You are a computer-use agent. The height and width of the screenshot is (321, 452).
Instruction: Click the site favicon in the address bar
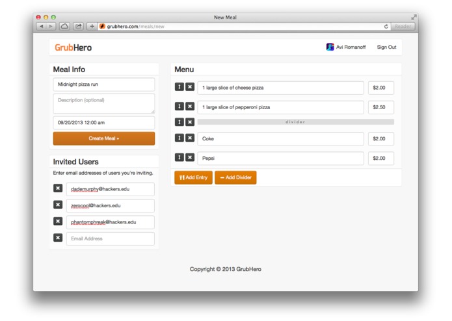pos(102,26)
